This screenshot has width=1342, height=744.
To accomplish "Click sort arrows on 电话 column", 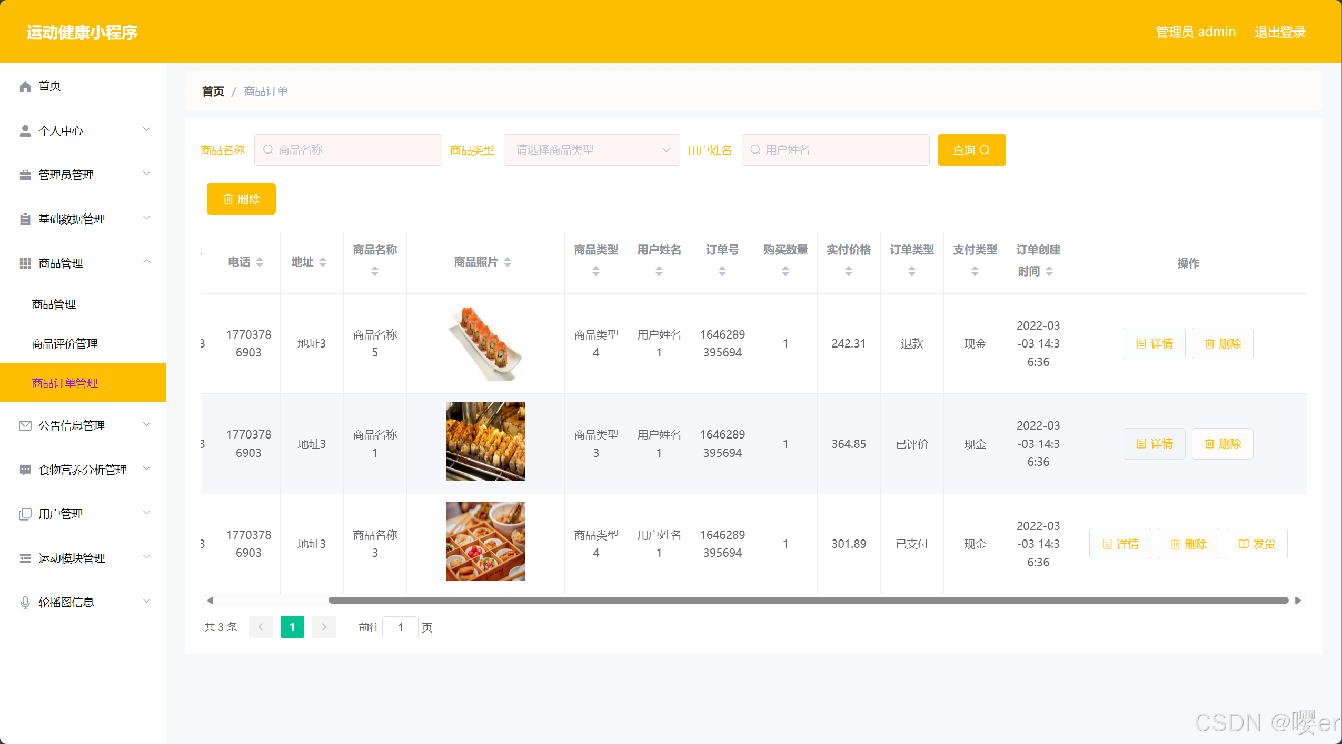I will [260, 262].
